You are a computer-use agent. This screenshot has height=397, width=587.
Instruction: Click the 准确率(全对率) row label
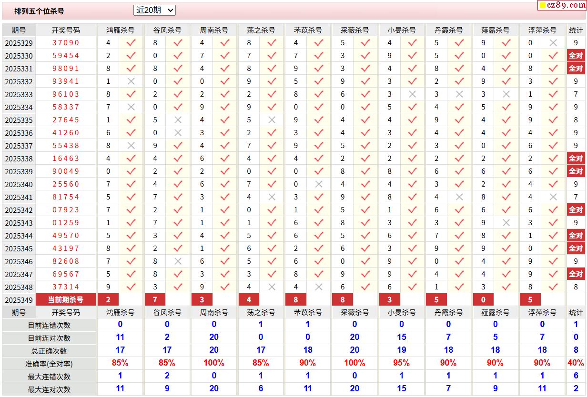[x=49, y=364]
